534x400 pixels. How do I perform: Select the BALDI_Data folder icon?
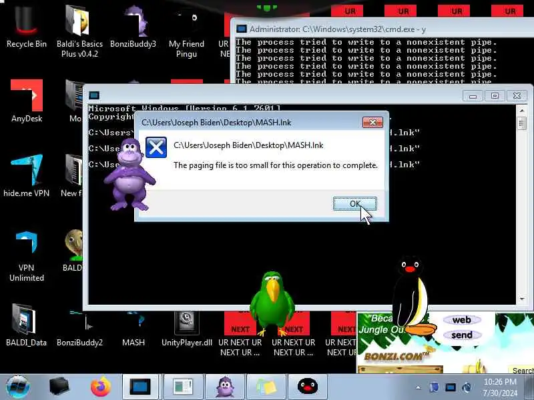point(26,325)
